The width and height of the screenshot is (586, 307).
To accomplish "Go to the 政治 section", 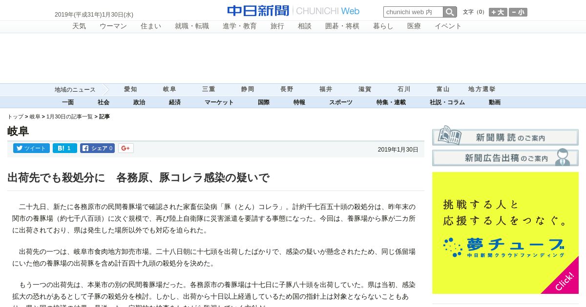I will coord(139,102).
